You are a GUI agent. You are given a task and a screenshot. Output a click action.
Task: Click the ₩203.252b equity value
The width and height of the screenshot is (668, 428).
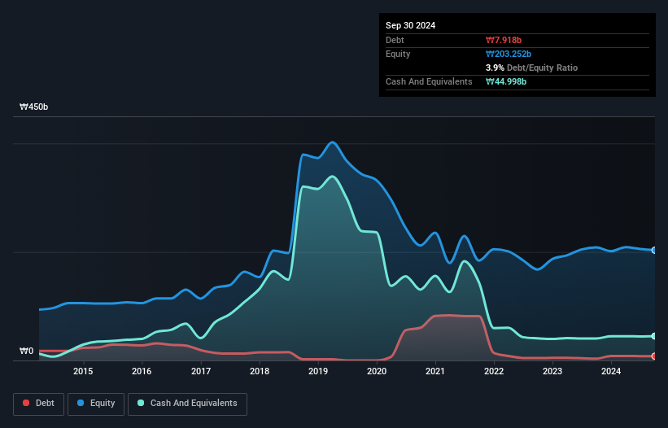(509, 54)
